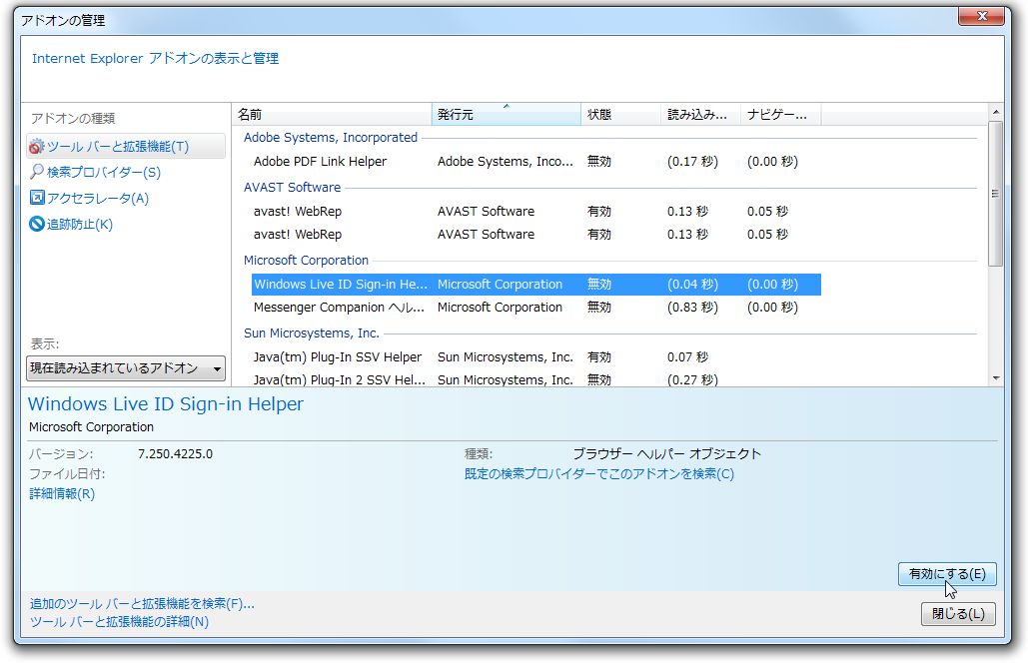
Task: Select the first avast! WebRep row
Action: 536,211
